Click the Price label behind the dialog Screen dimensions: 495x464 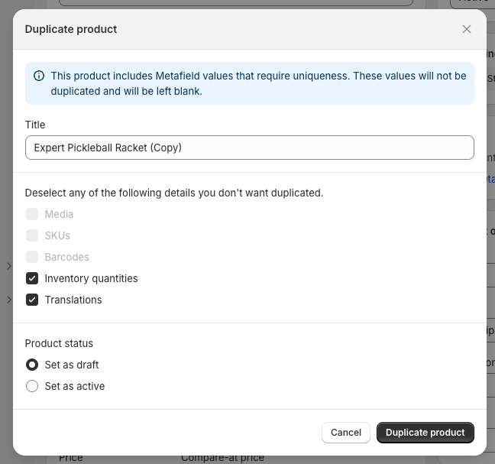[70, 457]
